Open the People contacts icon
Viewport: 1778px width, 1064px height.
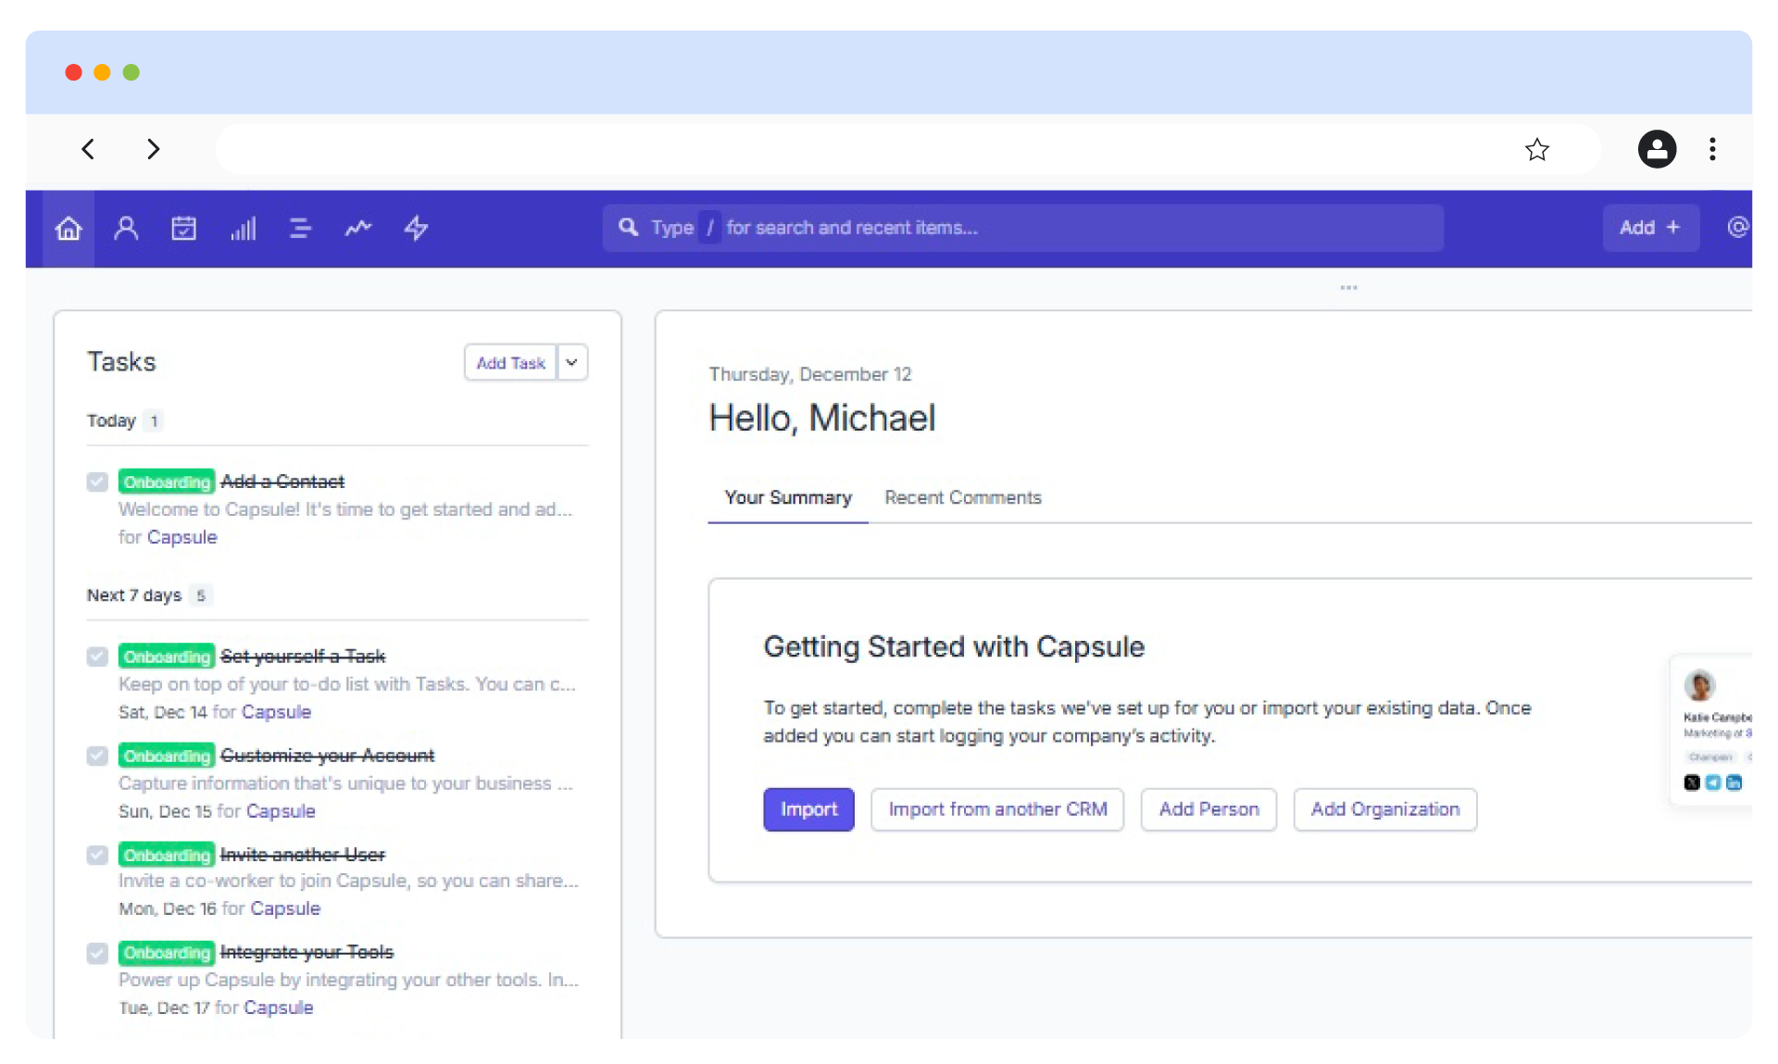[x=126, y=228]
